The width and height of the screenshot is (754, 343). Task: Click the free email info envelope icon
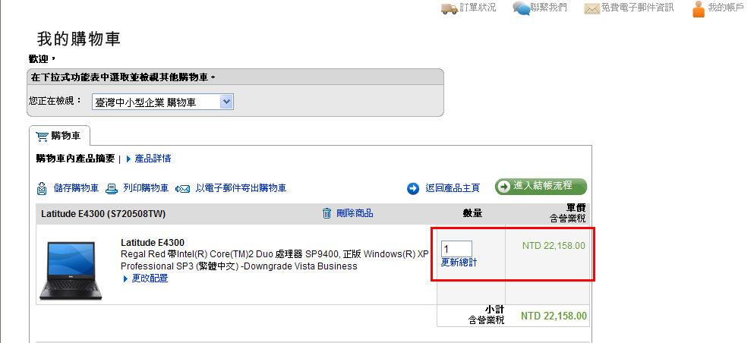pos(592,8)
